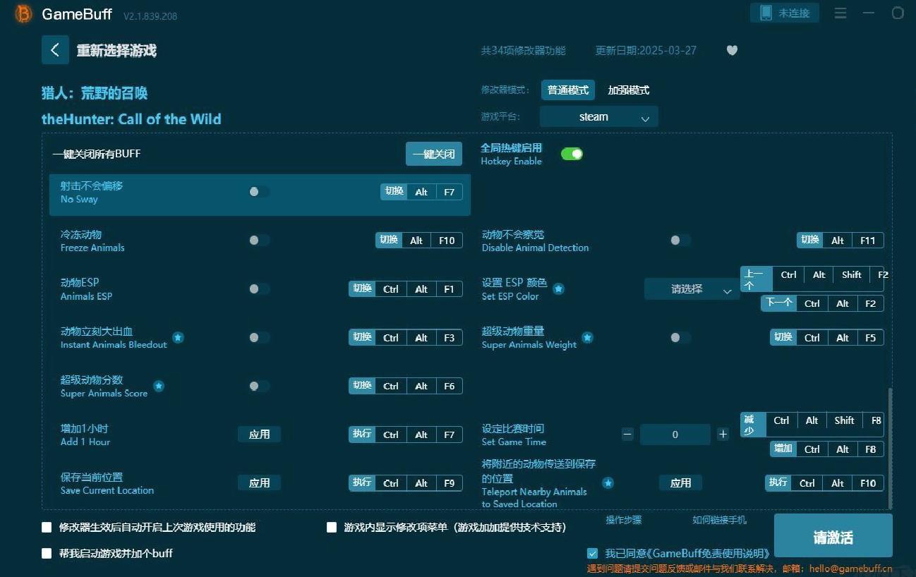The height and width of the screenshot is (577, 916).
Task: Click the cheat list vertical scrollbar
Action: pos(890,447)
